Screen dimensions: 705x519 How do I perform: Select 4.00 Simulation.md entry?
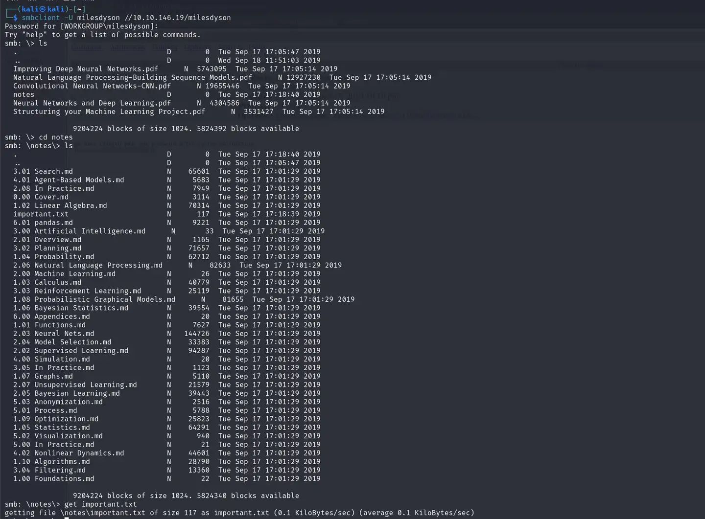pyautogui.click(x=51, y=360)
